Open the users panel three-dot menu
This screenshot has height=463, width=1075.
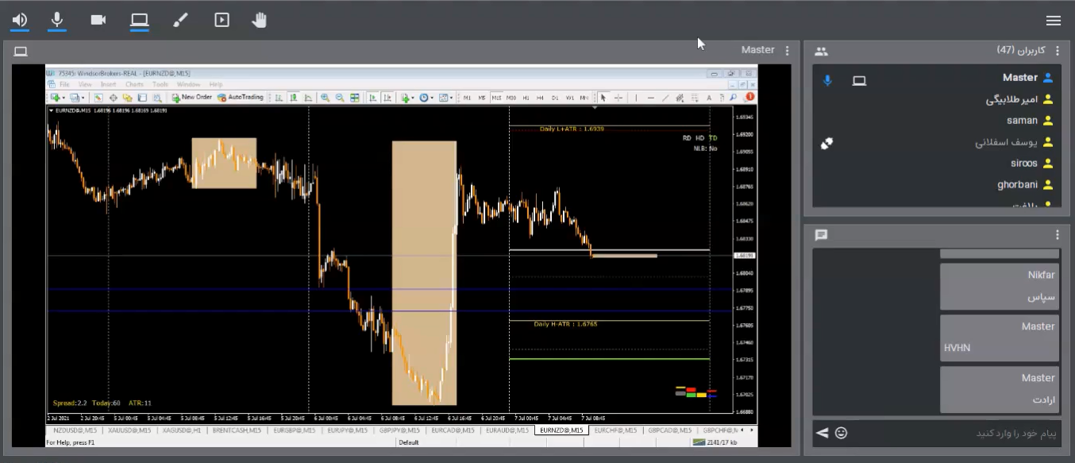coord(1058,51)
